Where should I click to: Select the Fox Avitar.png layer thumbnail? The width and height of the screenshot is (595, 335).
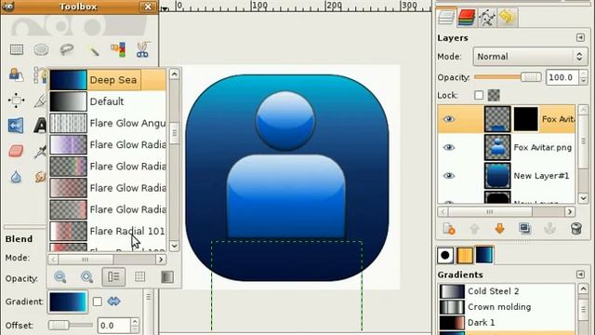click(497, 147)
